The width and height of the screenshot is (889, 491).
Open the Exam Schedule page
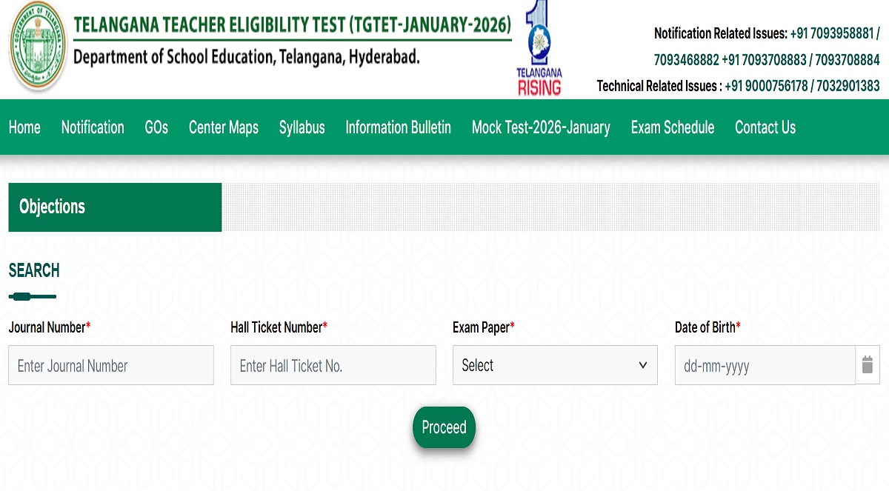(673, 127)
